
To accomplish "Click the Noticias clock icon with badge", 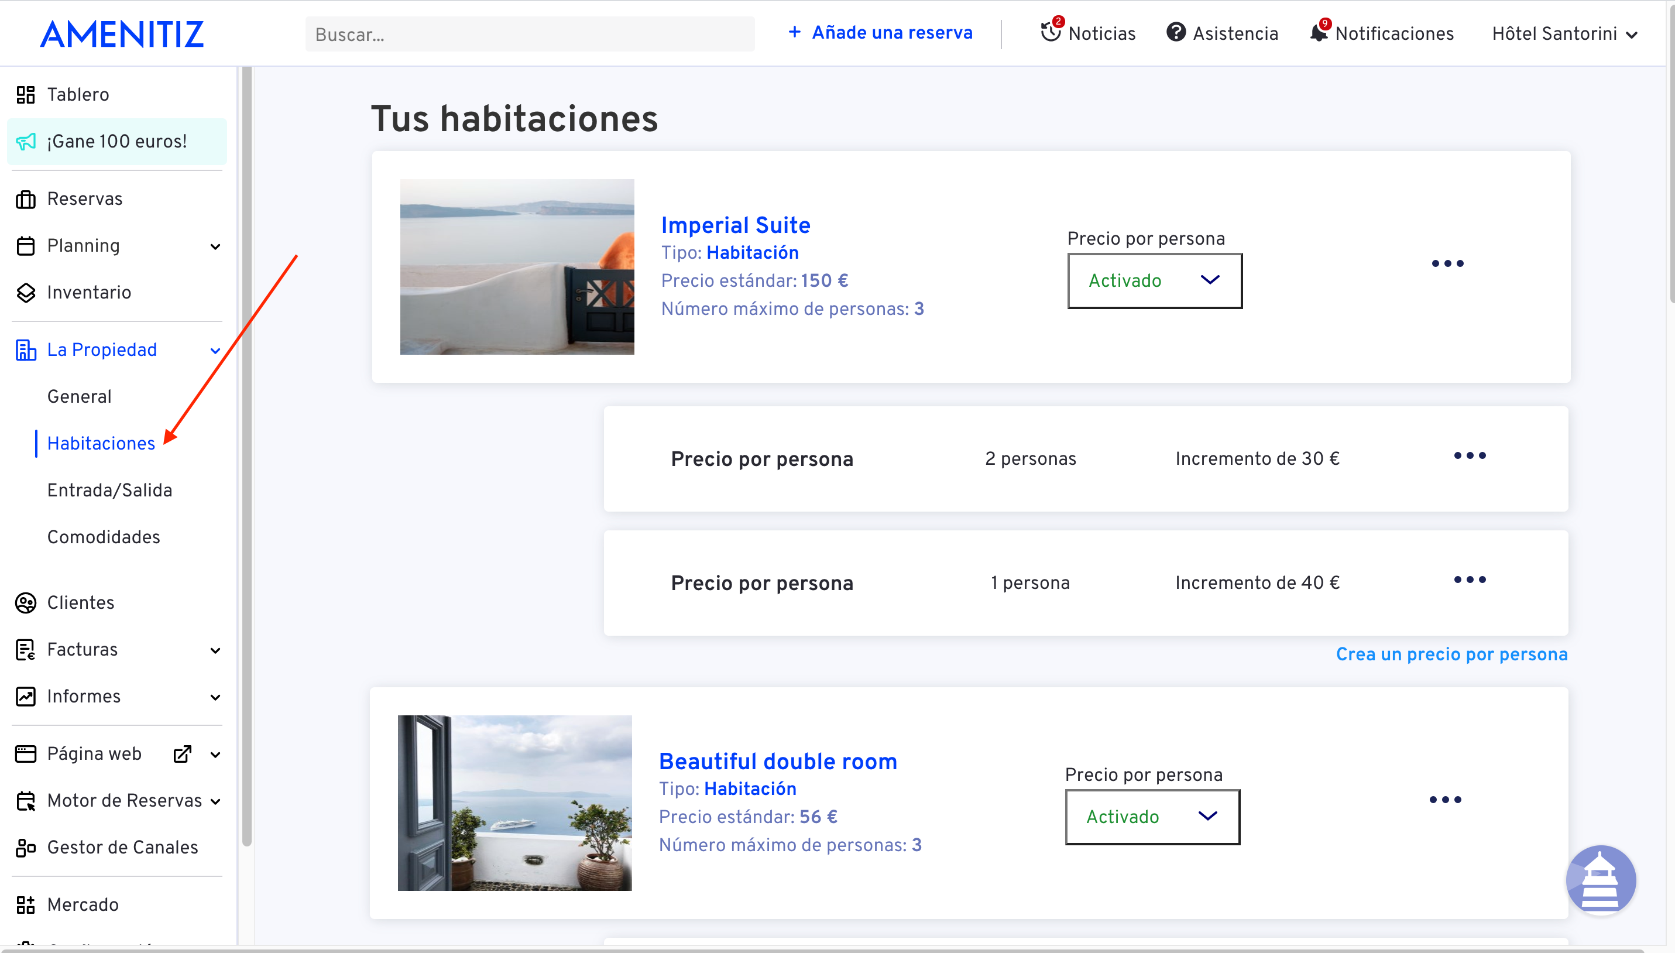I will [1052, 31].
